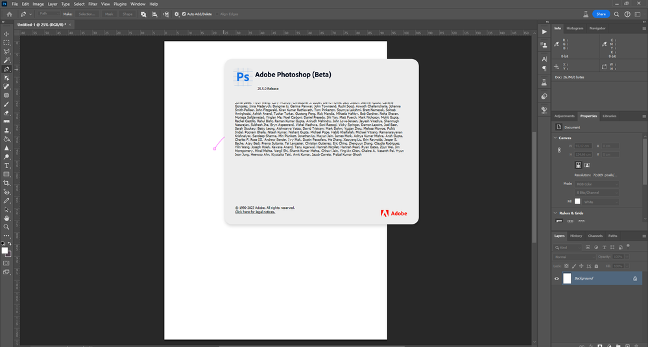Click the Mask button in options bar

pyautogui.click(x=109, y=14)
